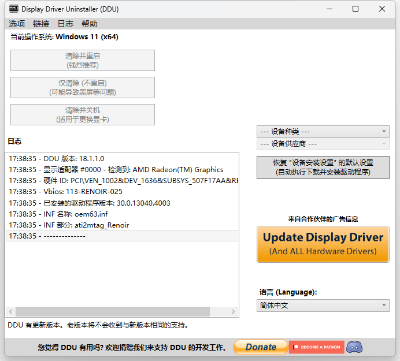Viewport: 400px width, 361px height.
Task: Open the 选项 menu
Action: [17, 24]
